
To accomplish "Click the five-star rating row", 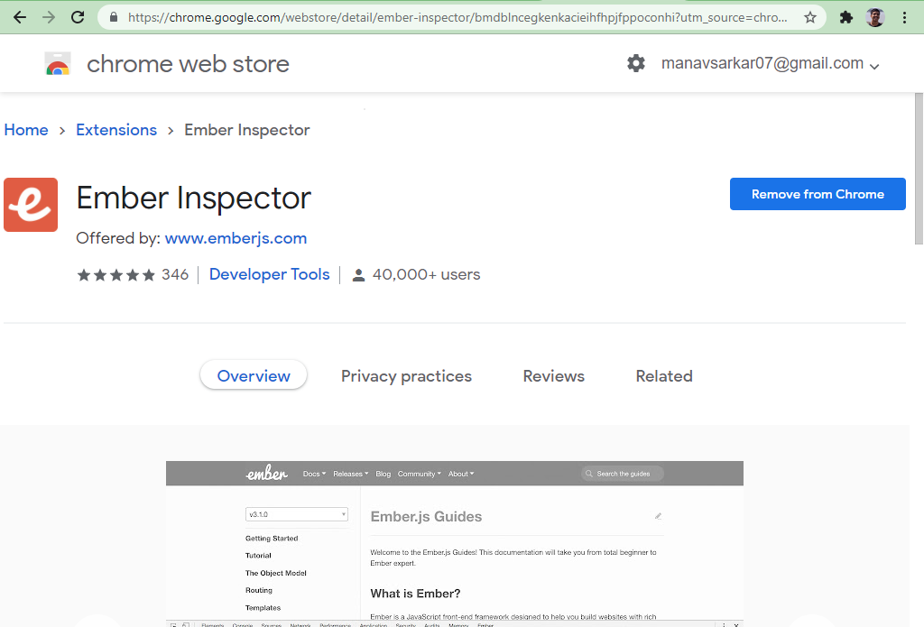I will 116,275.
